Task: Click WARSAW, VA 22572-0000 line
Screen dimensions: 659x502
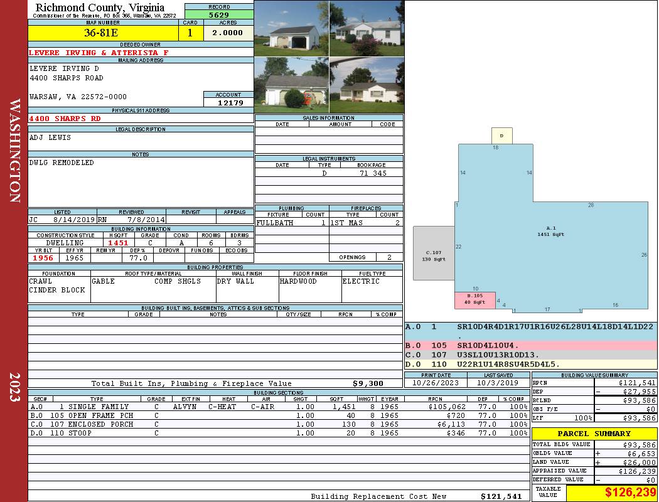Action: pyautogui.click(x=78, y=97)
